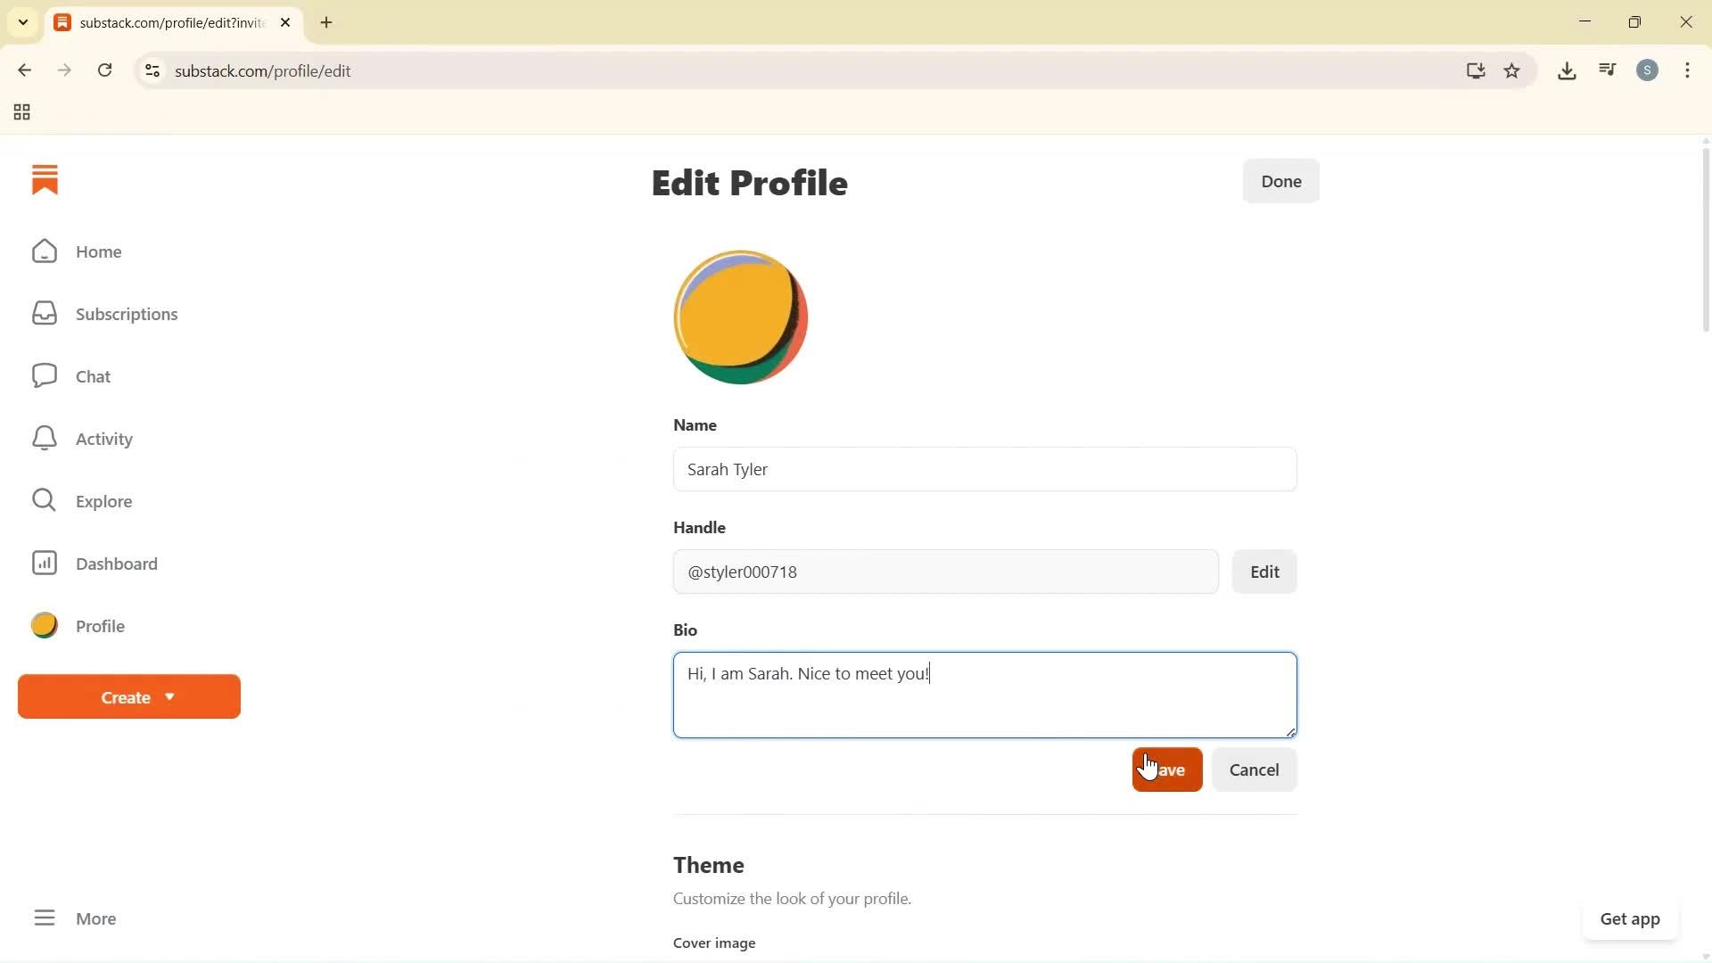Expand the Create button dropdown
This screenshot has width=1712, height=963.
(128, 696)
